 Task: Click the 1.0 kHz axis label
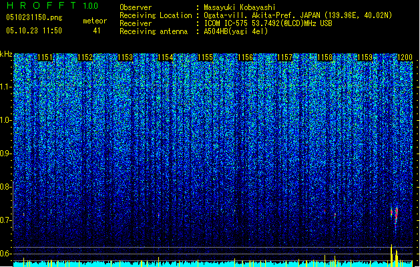tap(5, 120)
